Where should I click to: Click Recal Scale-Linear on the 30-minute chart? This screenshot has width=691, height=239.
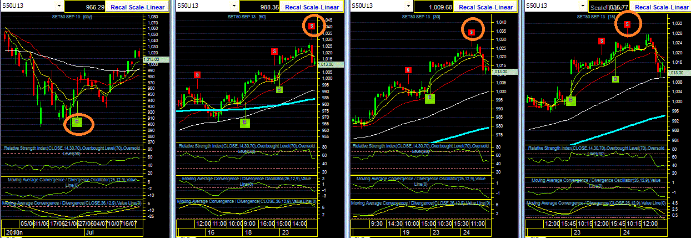[x=485, y=6]
